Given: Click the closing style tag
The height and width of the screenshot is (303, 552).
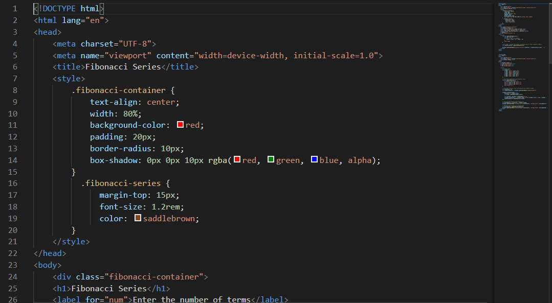Looking at the screenshot, I should [71, 242].
